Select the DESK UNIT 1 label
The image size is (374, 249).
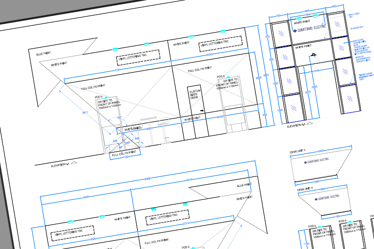click(297, 152)
